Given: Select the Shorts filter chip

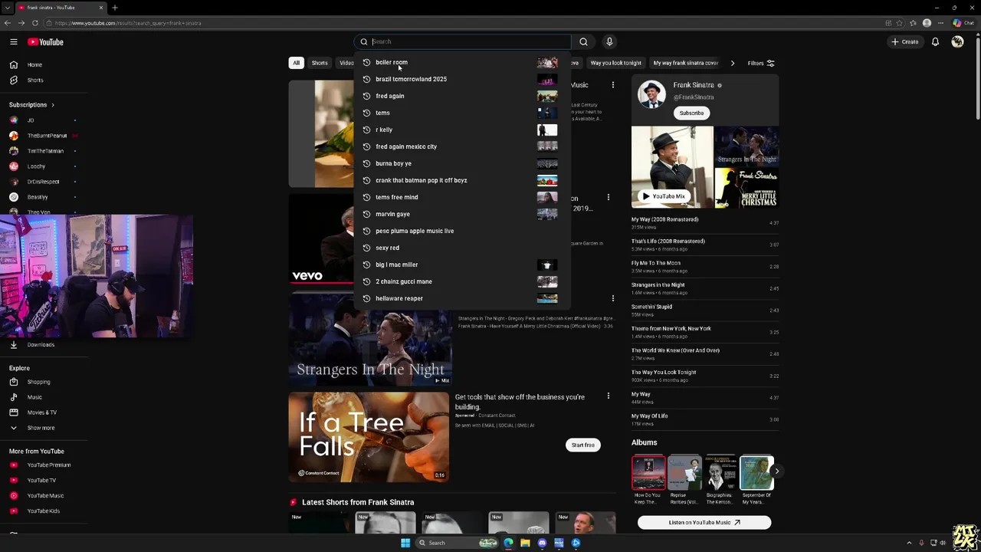Looking at the screenshot, I should 320,63.
